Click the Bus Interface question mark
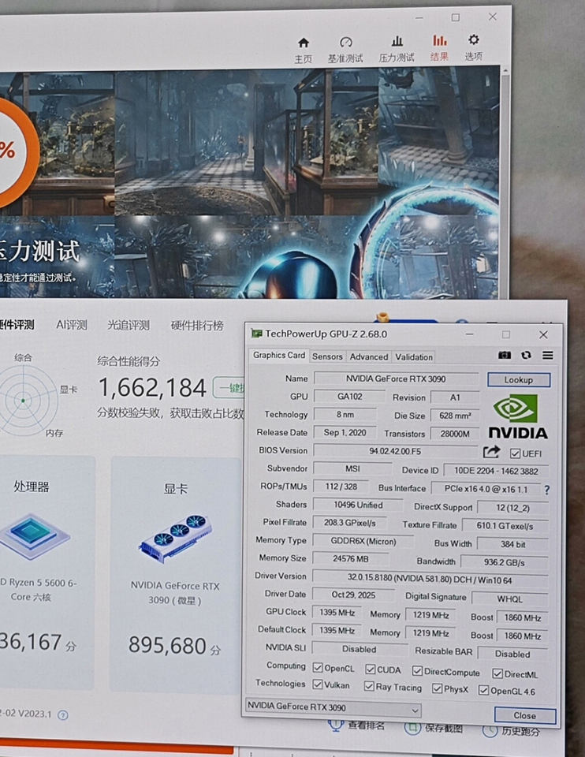The image size is (585, 757). pyautogui.click(x=546, y=490)
